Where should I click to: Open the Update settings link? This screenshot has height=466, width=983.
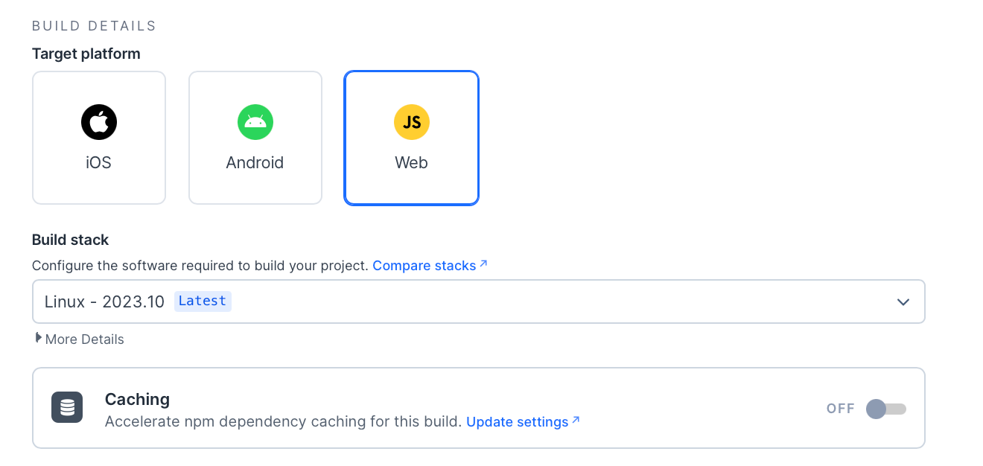tap(518, 422)
